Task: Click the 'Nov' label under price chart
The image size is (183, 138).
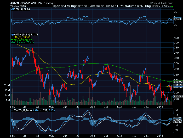Action: (134, 107)
